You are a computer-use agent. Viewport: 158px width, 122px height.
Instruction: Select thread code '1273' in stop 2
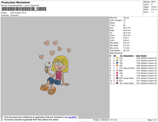pos(138,60)
